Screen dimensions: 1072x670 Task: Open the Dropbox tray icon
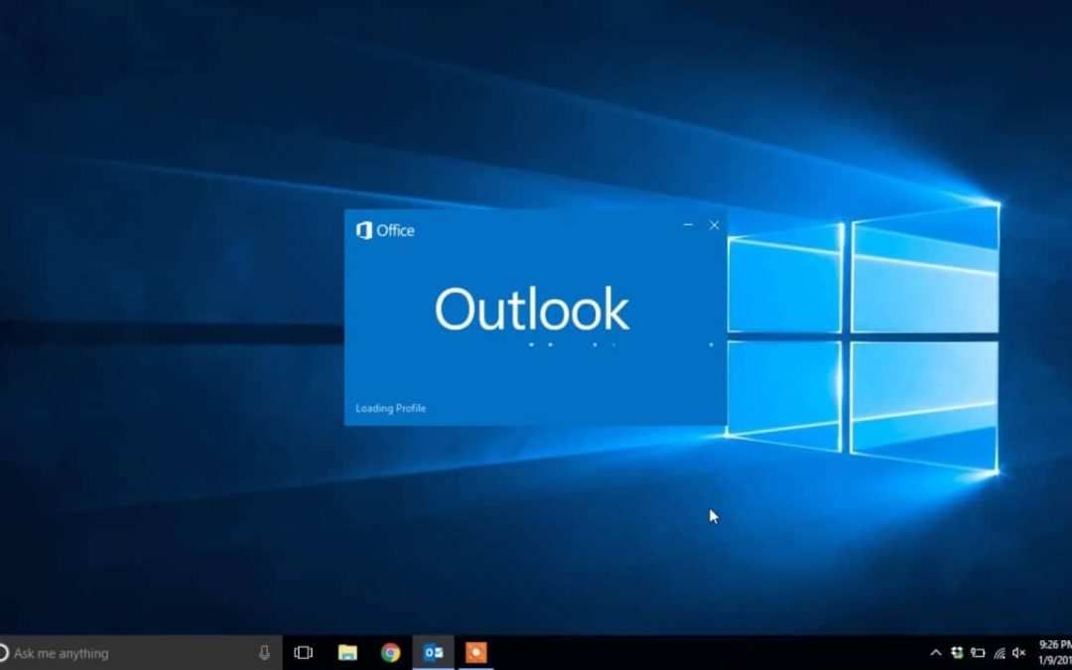click(957, 653)
